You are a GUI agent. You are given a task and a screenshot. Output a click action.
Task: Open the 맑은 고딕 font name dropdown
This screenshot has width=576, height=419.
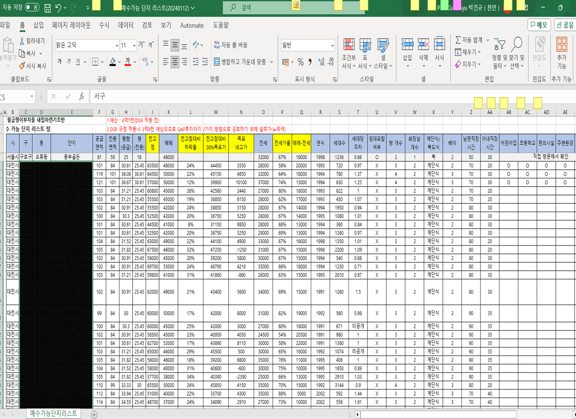click(117, 46)
